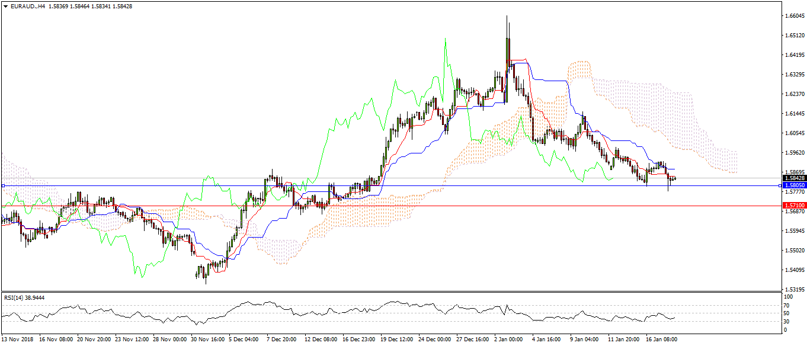The width and height of the screenshot is (807, 346).
Task: Click the dropdown triangle beside EURAUD.,H4
Action: [x=5, y=6]
